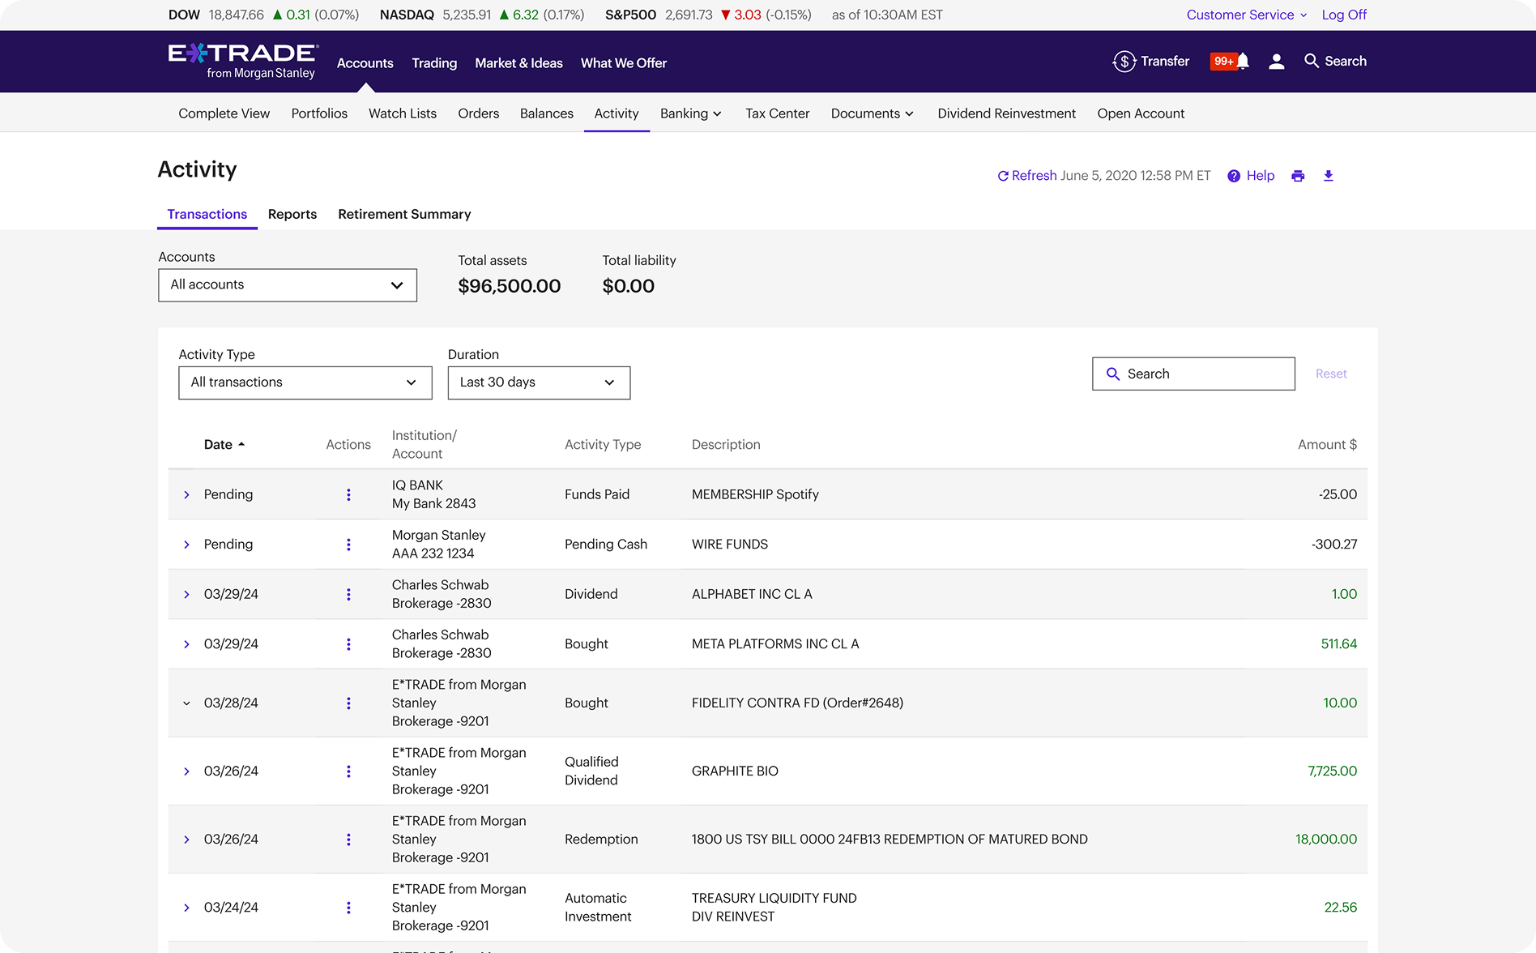Image resolution: width=1536 pixels, height=953 pixels.
Task: Switch to the Transactions tab
Action: pyautogui.click(x=207, y=214)
